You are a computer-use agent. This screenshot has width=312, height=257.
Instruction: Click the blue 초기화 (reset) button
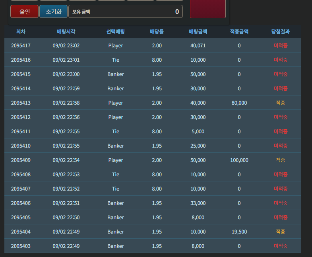point(54,12)
